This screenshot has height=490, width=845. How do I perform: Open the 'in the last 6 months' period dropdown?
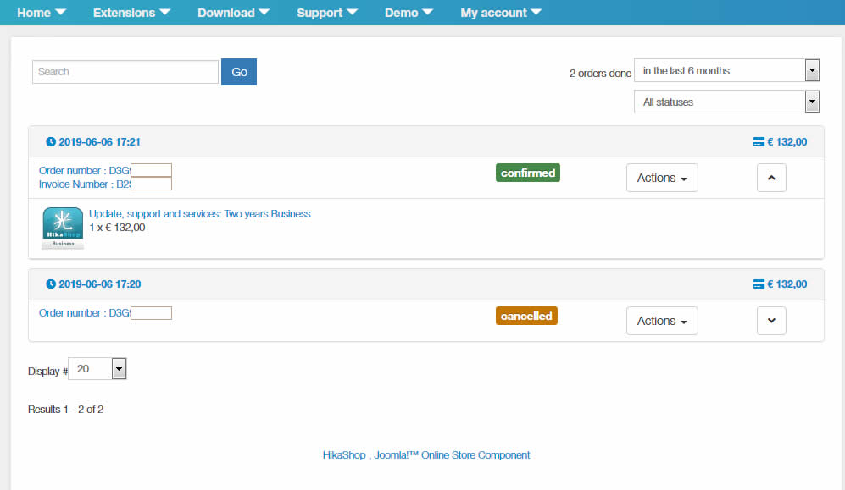(726, 71)
